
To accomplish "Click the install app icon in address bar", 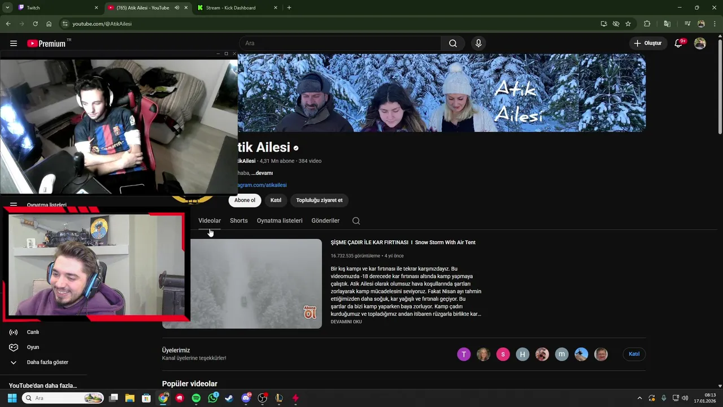I will [604, 24].
